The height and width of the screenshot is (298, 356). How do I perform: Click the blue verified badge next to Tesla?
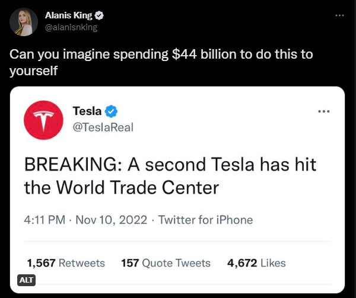click(x=111, y=111)
